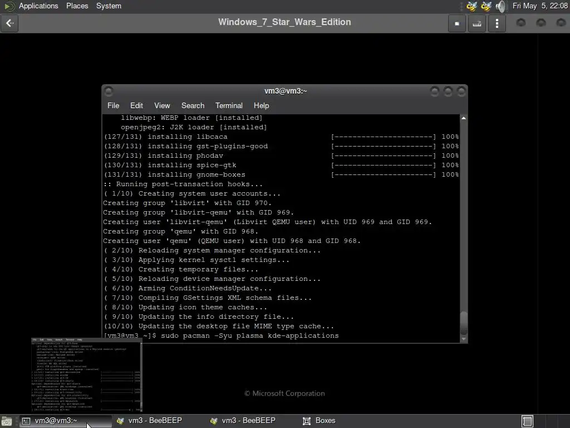Click 'Compiling GSettings XML schema files...' line
This screenshot has width=570, height=428.
coord(208,298)
